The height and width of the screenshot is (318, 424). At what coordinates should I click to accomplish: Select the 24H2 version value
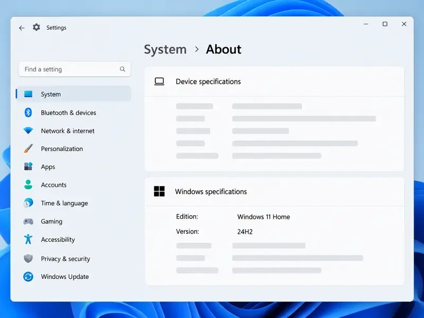pyautogui.click(x=245, y=232)
